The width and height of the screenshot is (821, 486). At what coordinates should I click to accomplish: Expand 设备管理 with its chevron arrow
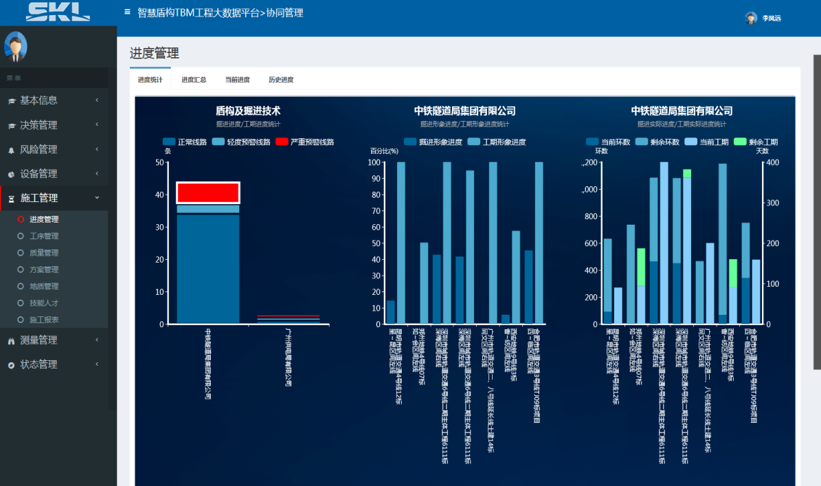(x=97, y=173)
